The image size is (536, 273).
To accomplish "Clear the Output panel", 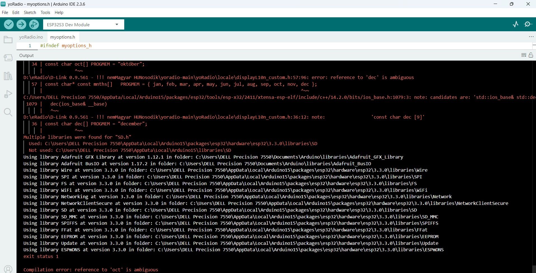I will [524, 55].
